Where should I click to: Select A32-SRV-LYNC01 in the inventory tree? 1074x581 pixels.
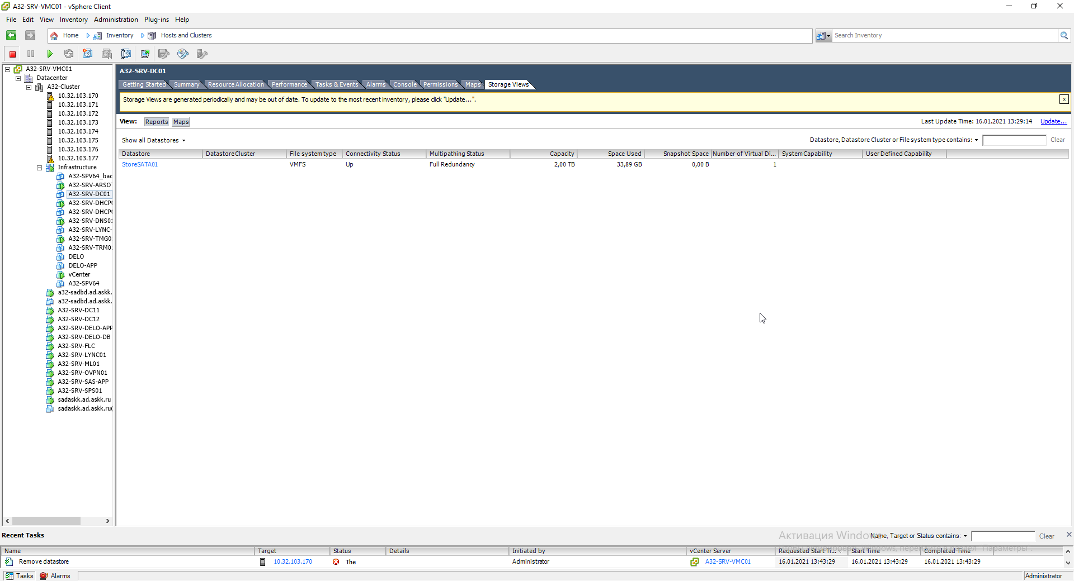point(82,355)
